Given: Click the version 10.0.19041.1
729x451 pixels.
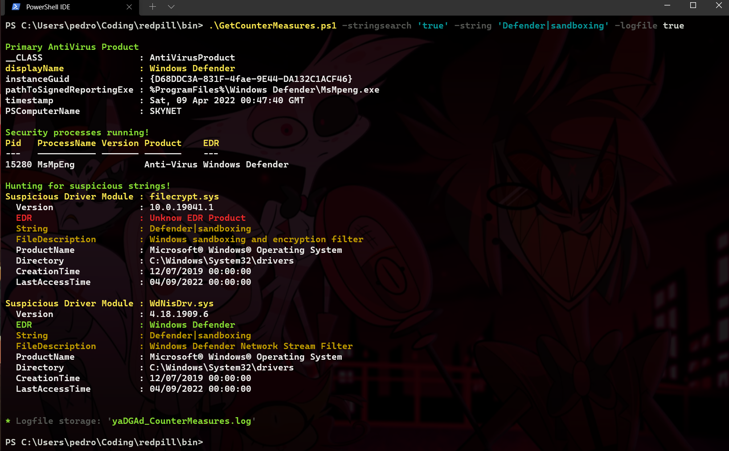Looking at the screenshot, I should 181,207.
